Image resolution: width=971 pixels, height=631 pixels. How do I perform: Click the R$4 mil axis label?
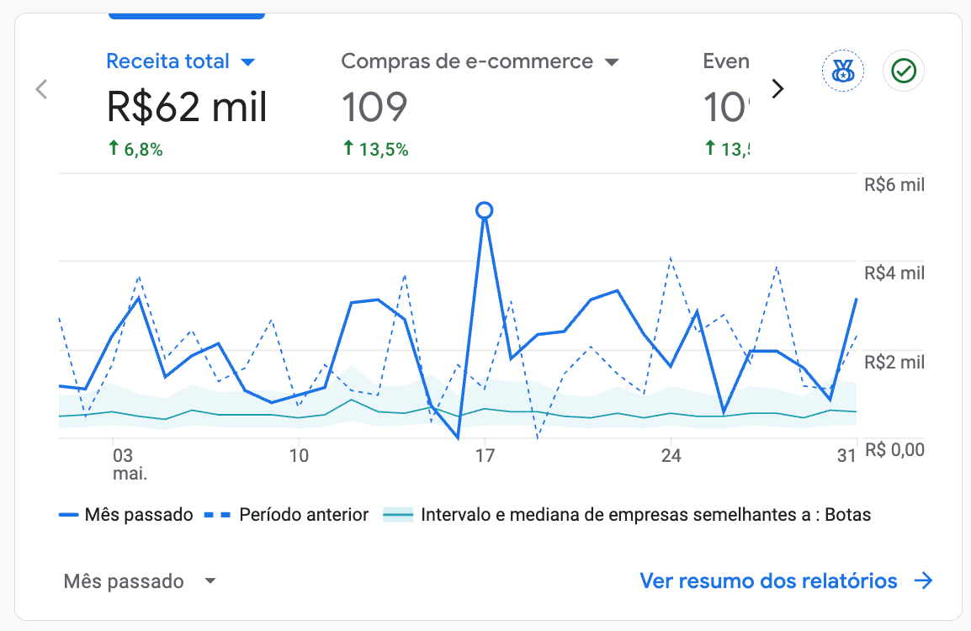pos(894,273)
